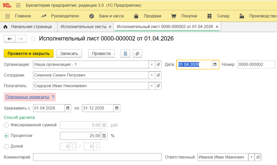Post the document with Провести

click(x=101, y=53)
